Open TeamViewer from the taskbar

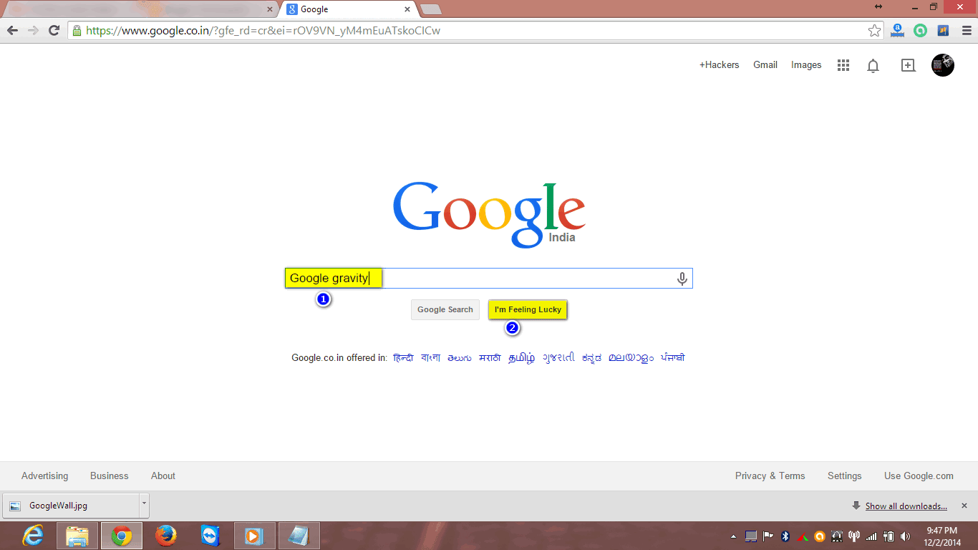click(210, 536)
